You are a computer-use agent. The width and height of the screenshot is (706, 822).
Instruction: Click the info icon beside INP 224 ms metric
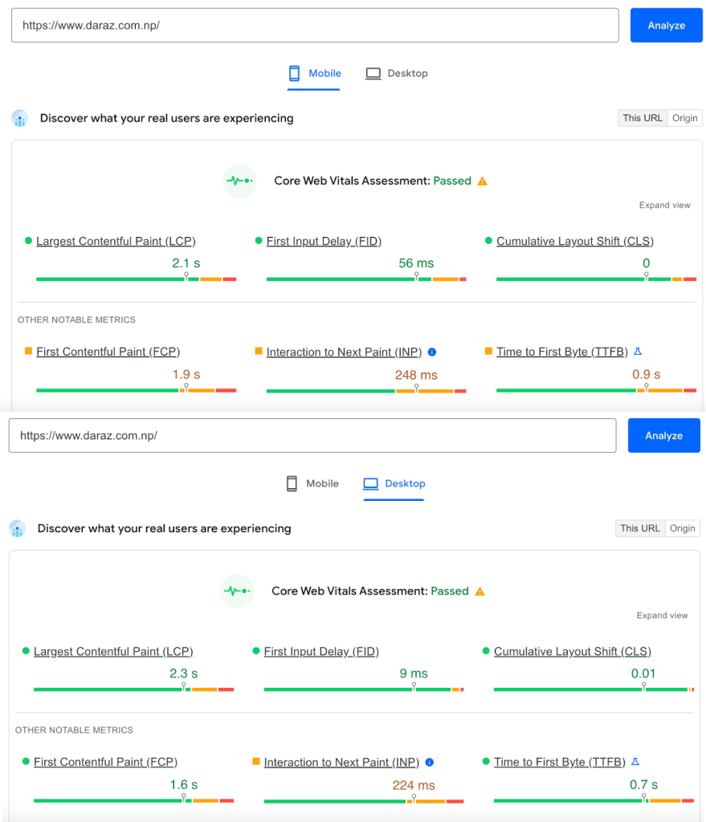click(x=430, y=763)
